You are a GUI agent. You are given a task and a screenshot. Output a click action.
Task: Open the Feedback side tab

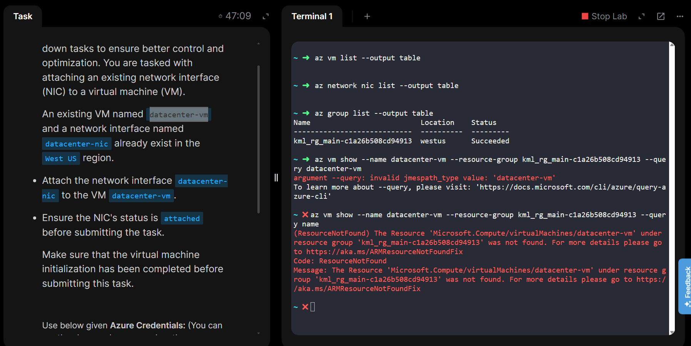(686, 286)
